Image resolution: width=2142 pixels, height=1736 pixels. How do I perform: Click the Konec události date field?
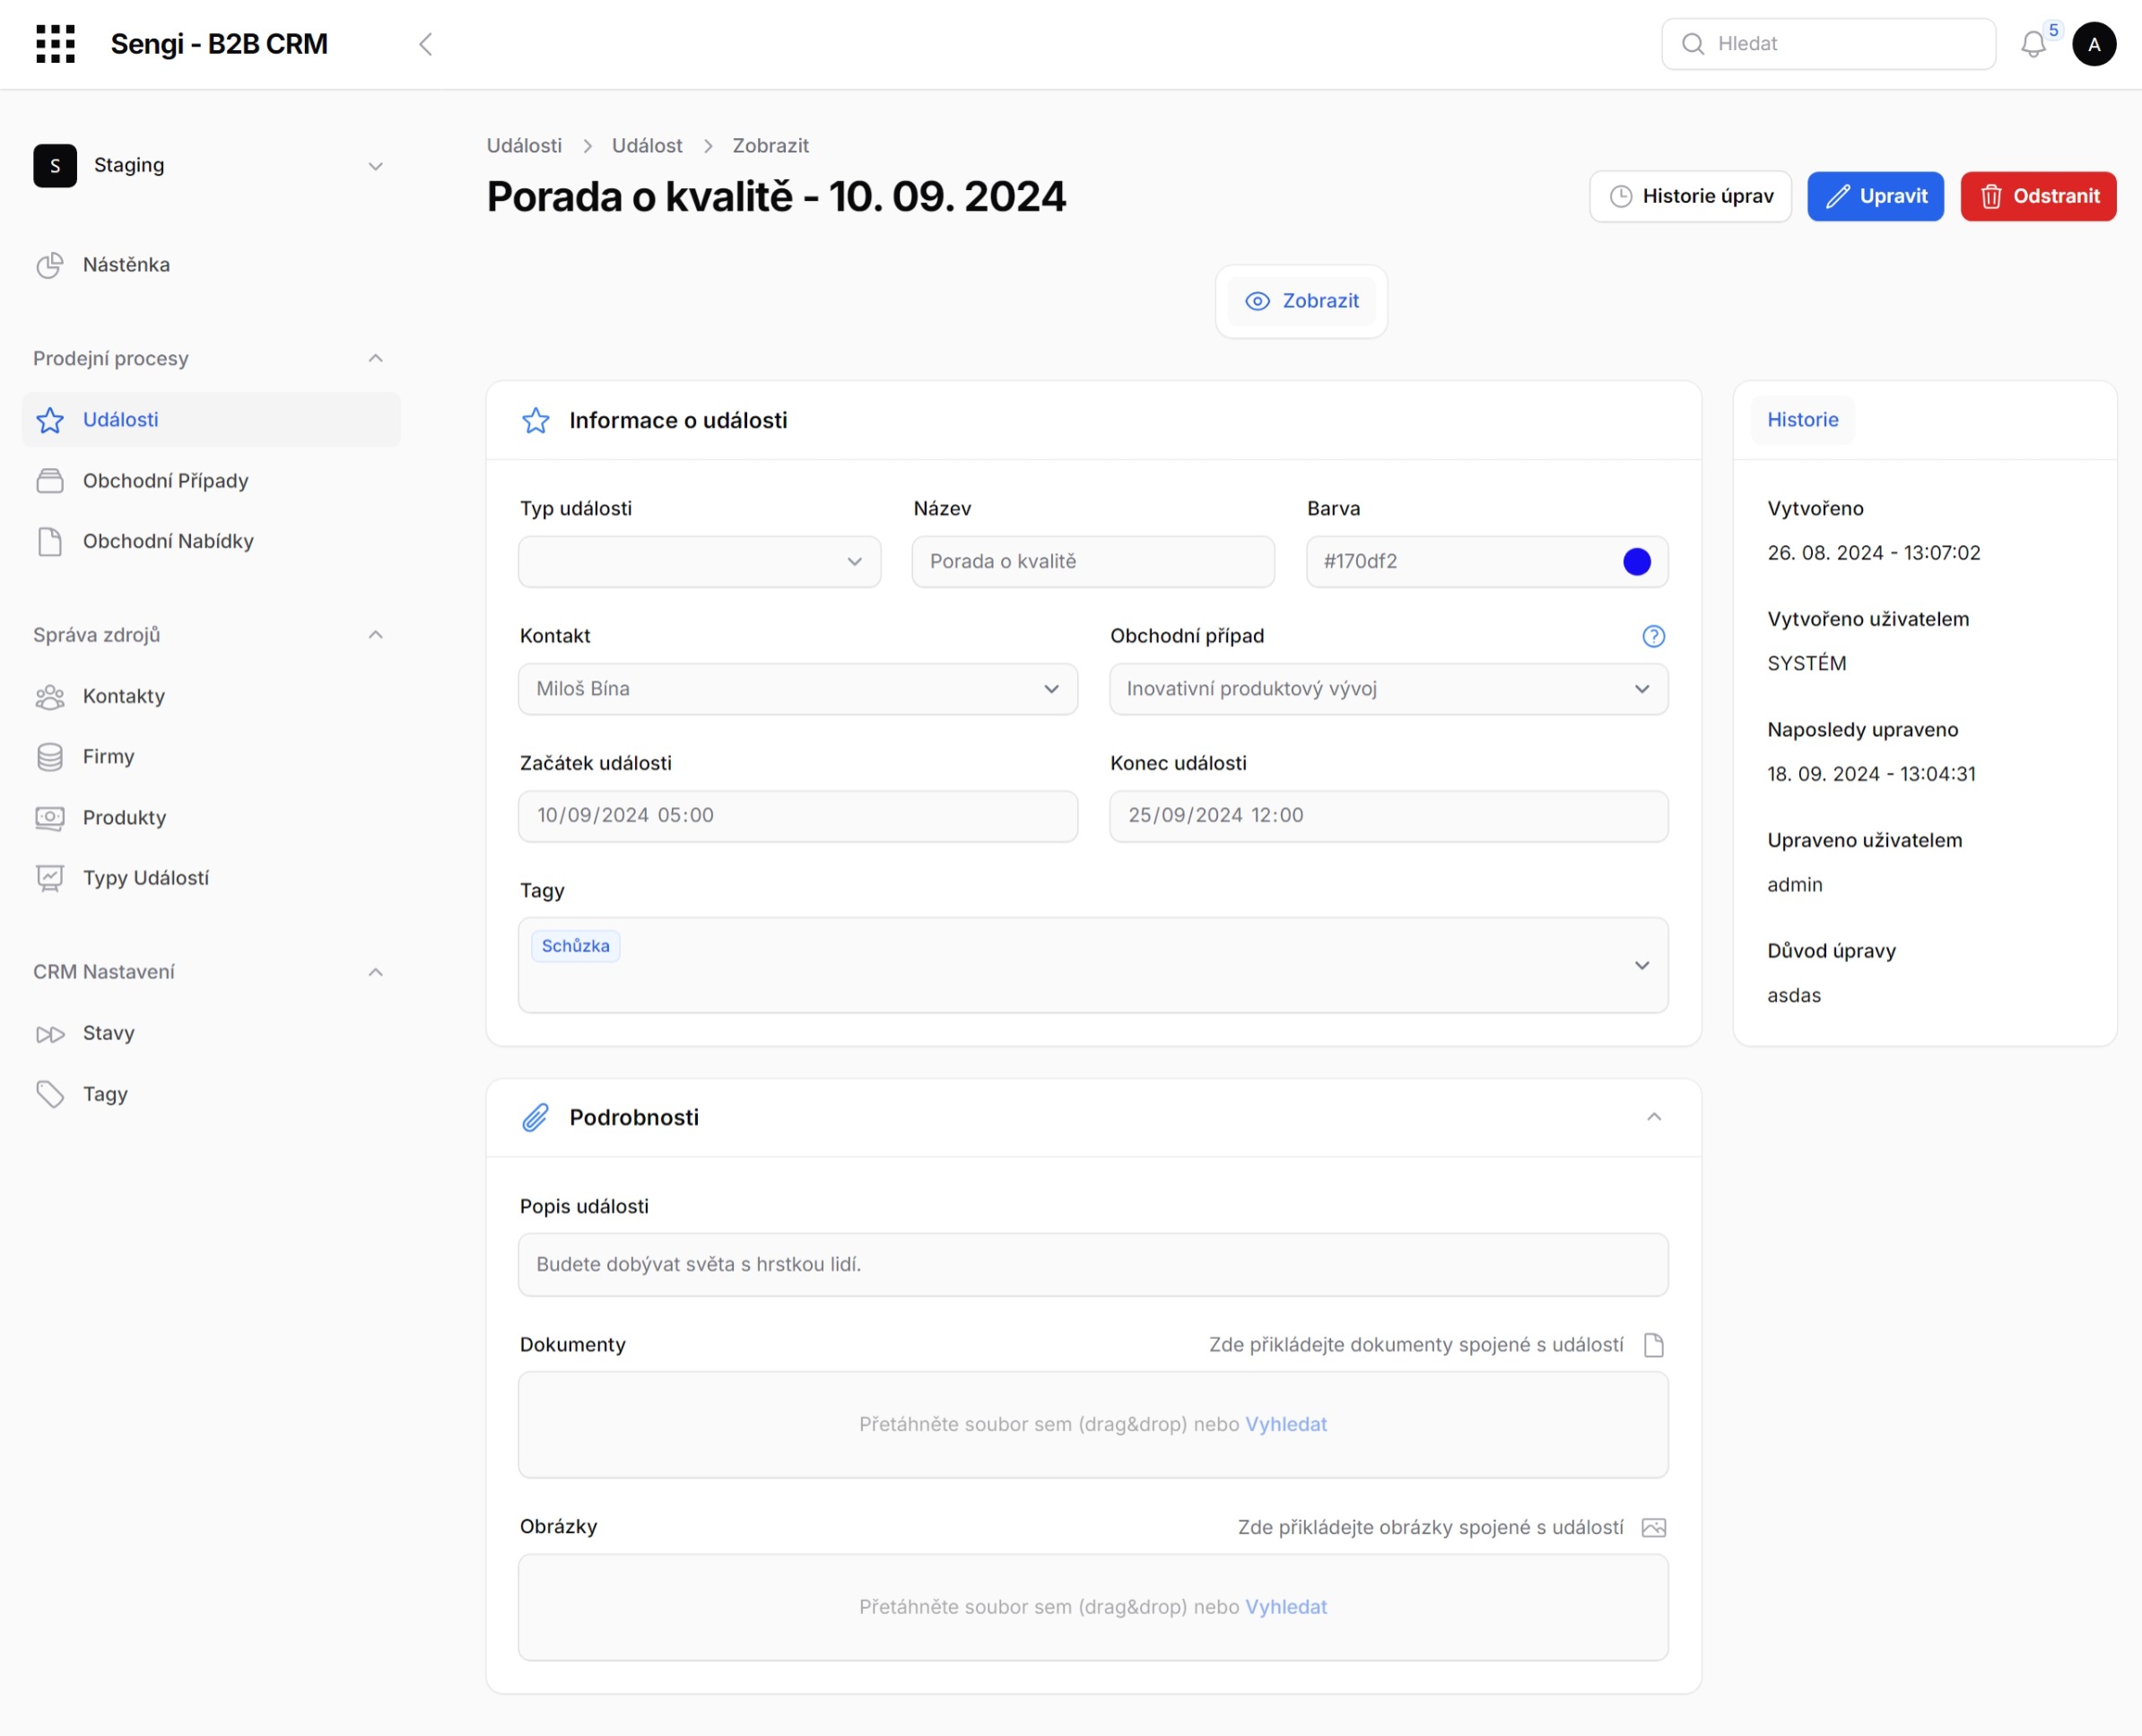pyautogui.click(x=1388, y=816)
